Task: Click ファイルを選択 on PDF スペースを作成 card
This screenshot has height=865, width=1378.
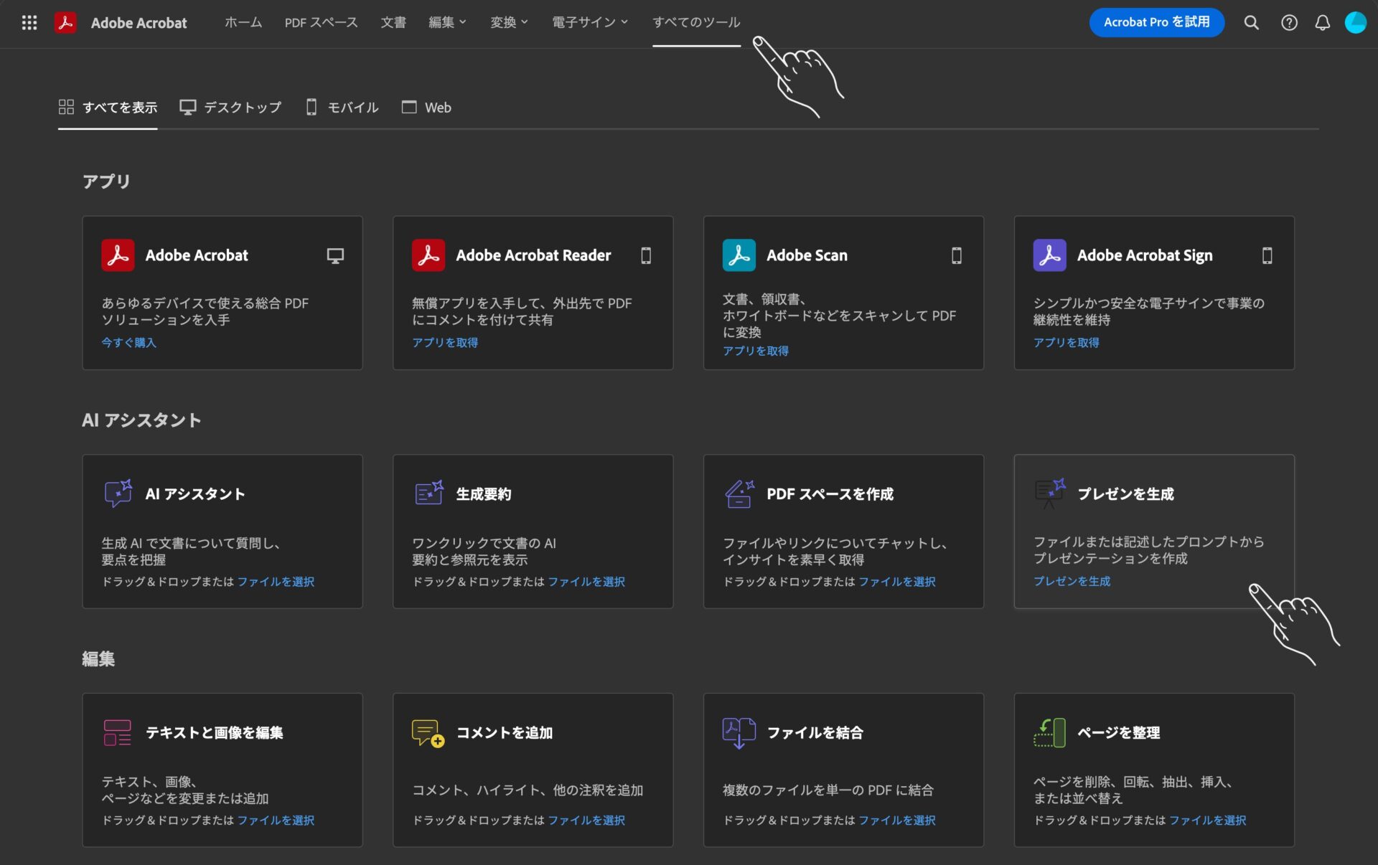Action: [897, 582]
